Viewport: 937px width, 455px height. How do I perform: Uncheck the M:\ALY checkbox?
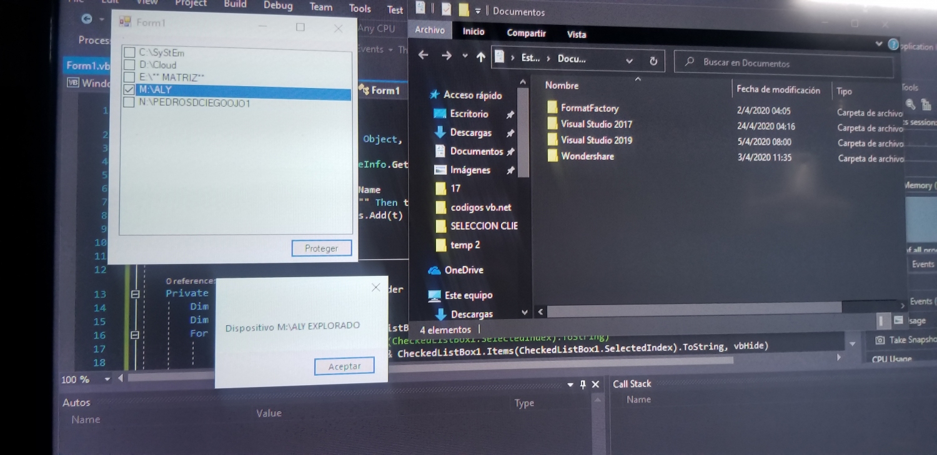point(129,90)
